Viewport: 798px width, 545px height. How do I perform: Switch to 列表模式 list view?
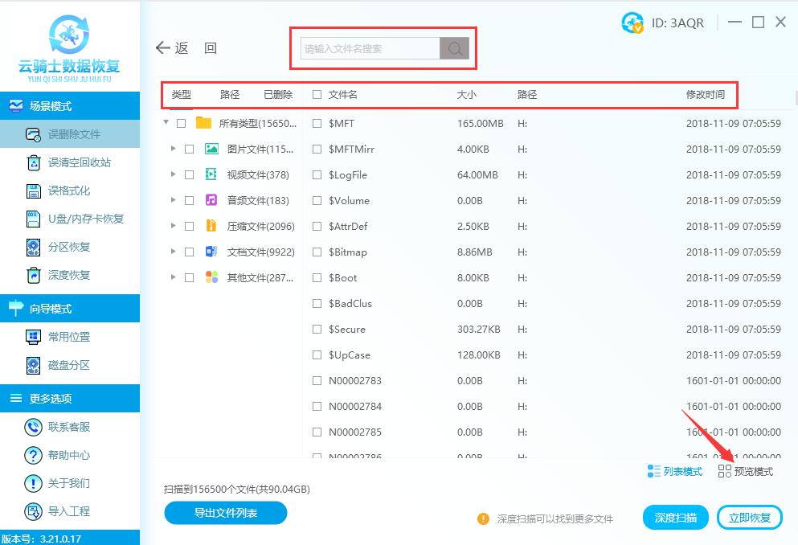[673, 471]
